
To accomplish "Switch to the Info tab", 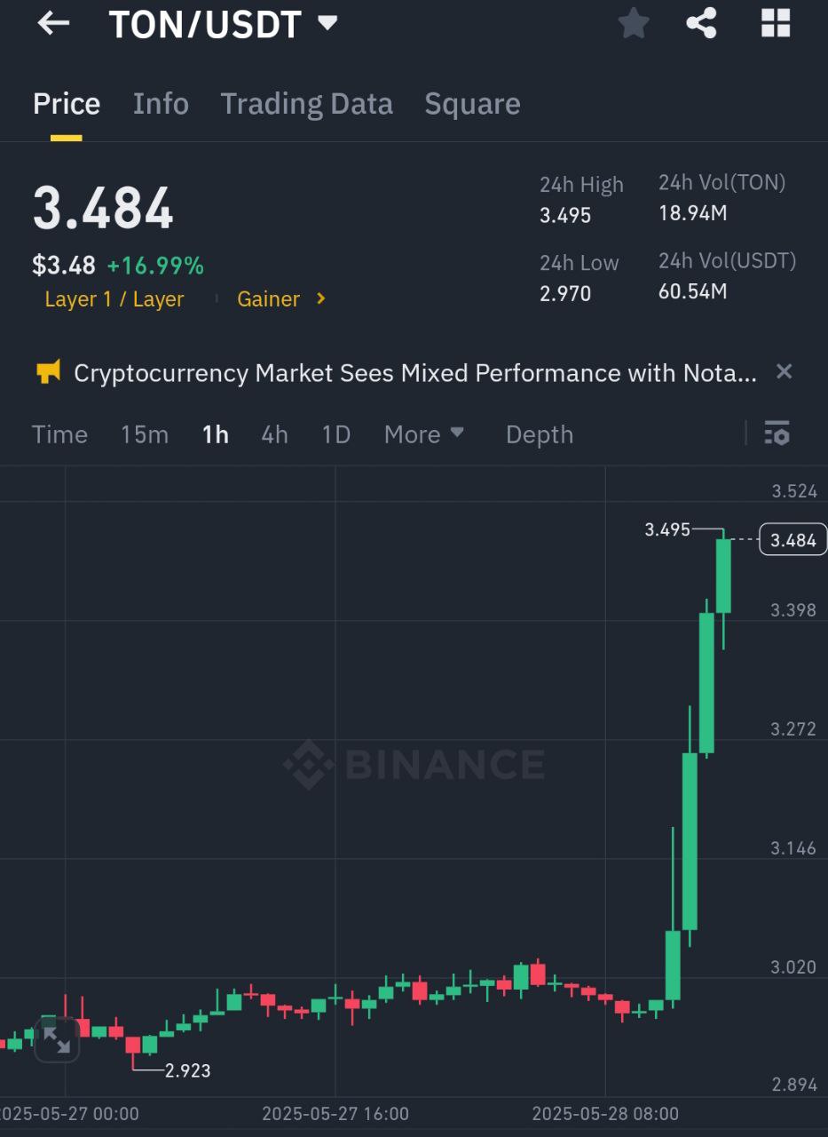I will click(x=161, y=104).
